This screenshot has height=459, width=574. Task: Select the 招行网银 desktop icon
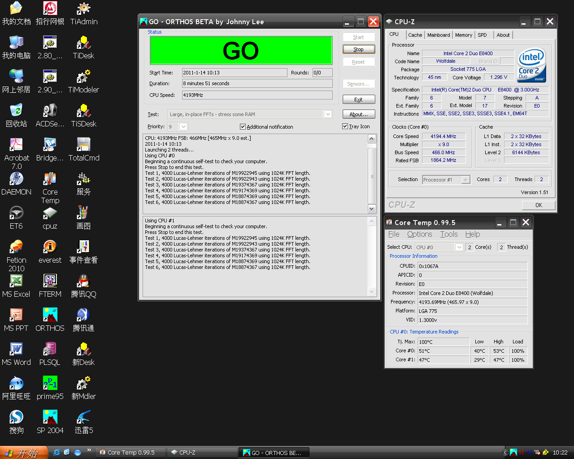click(50, 13)
